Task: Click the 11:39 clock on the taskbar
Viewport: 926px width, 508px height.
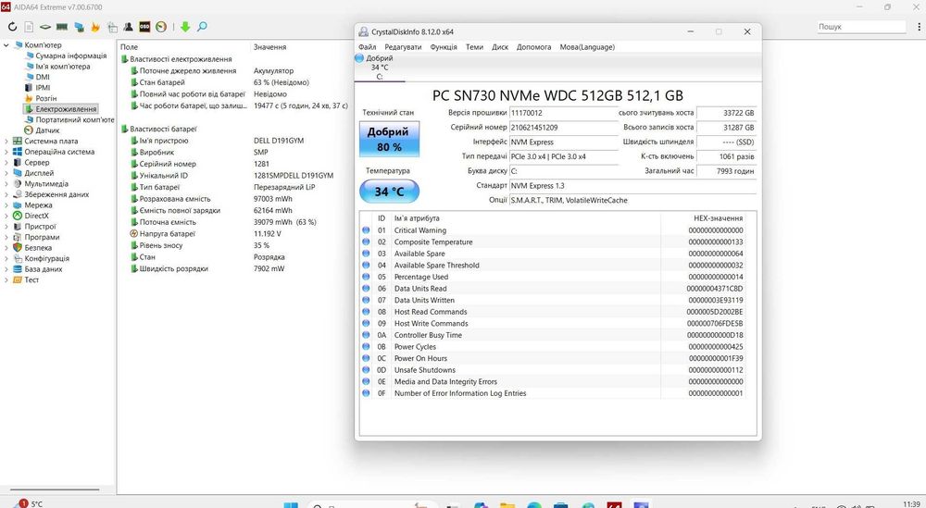Action: click(x=912, y=504)
